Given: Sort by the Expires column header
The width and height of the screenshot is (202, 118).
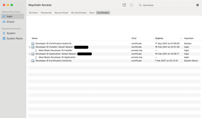Looking at the screenshot, I should pyautogui.click(x=159, y=38).
